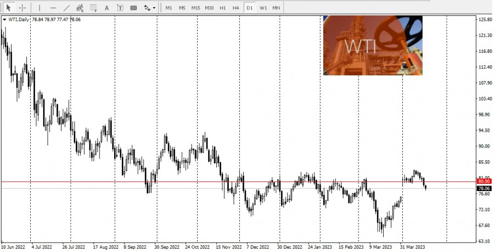Select the cursor arrow tool
Screen dimensions: 494x252
click(x=8, y=8)
